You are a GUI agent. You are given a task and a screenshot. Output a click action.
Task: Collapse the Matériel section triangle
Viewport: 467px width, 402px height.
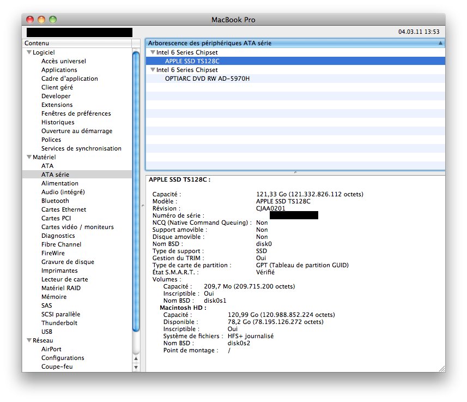[29, 157]
